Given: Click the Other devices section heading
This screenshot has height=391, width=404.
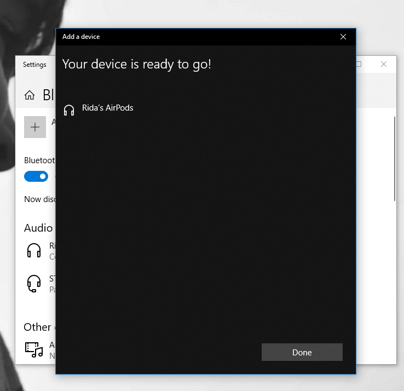Looking at the screenshot, I should [x=37, y=327].
